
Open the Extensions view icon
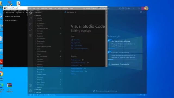click(30, 35)
